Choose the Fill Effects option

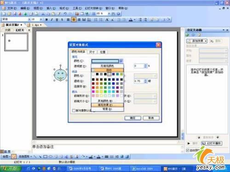[x=107, y=105]
